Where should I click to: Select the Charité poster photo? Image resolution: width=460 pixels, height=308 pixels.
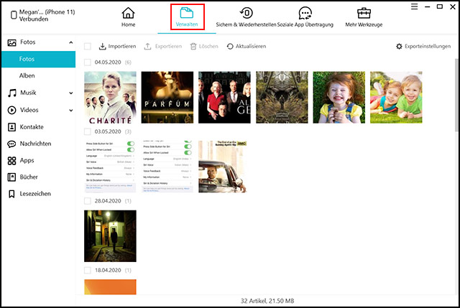pos(110,98)
